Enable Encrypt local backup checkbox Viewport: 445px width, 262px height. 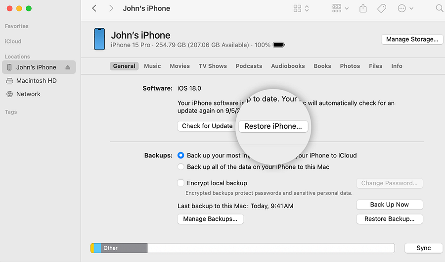click(181, 183)
